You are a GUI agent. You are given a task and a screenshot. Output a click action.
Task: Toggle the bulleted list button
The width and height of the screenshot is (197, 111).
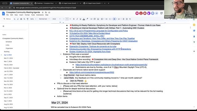(114, 19)
